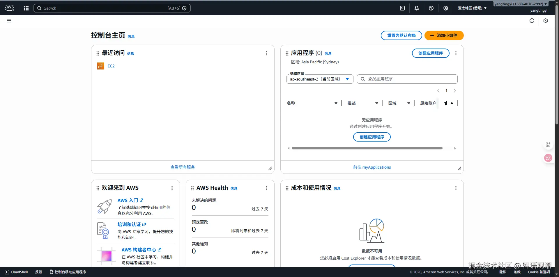The height and width of the screenshot is (277, 559).
Task: Open the help question mark menu
Action: click(x=431, y=8)
